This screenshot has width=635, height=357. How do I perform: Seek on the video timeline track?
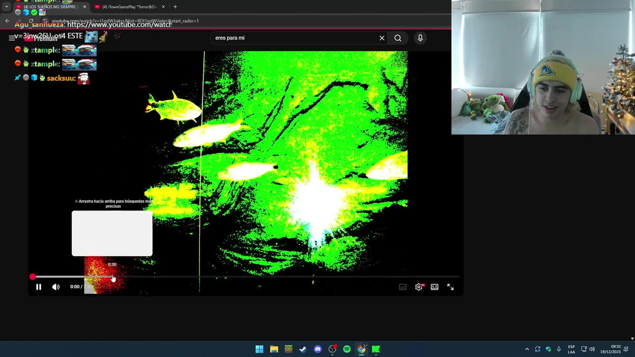coord(246,277)
